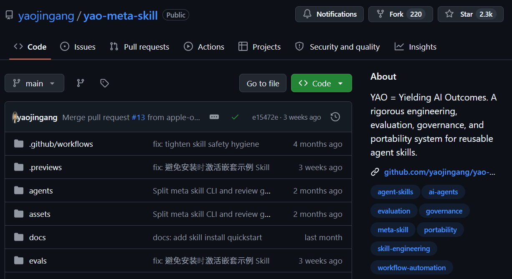Click yaojingang avatar in commit row
Viewport: 512px width, 279px height.
pos(14,117)
